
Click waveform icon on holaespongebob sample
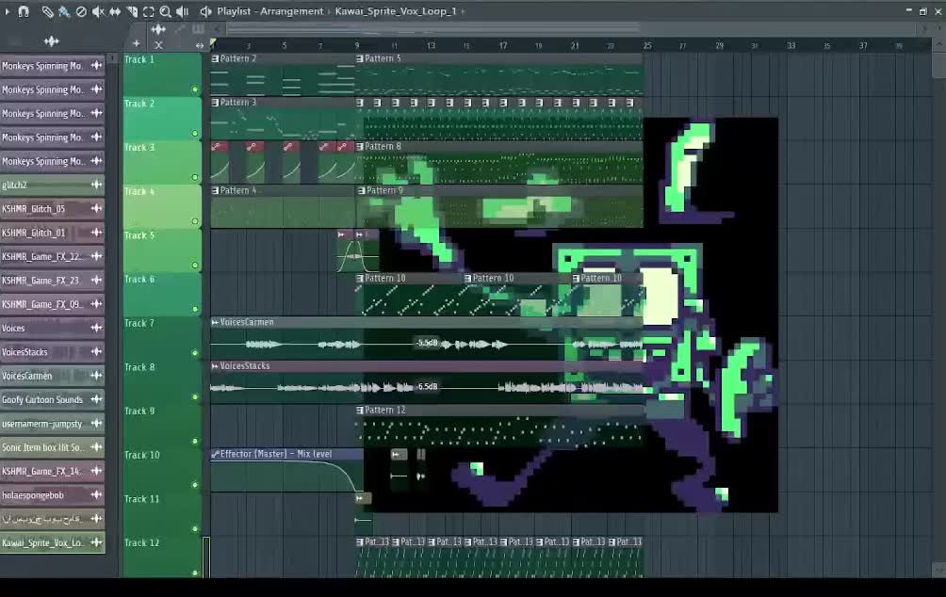96,495
